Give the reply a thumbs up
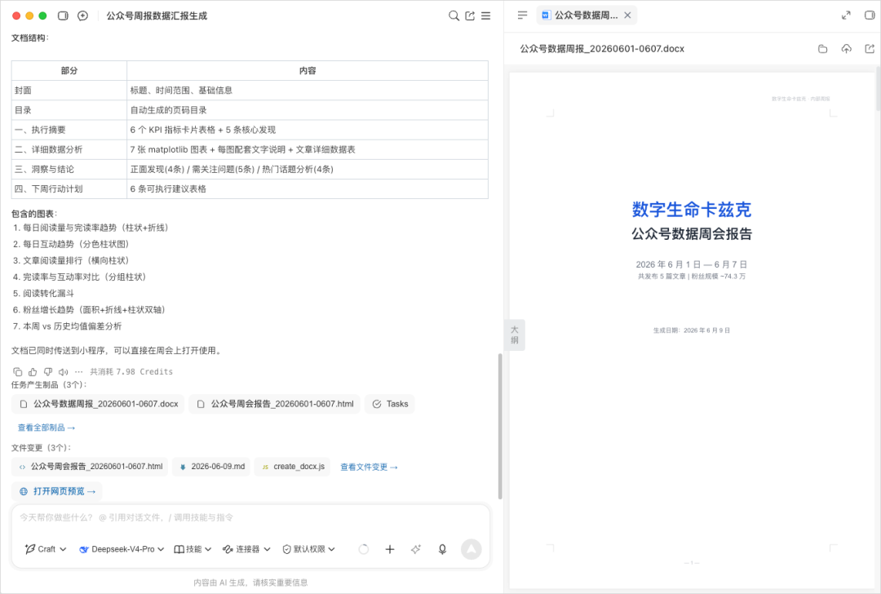 [x=33, y=371]
